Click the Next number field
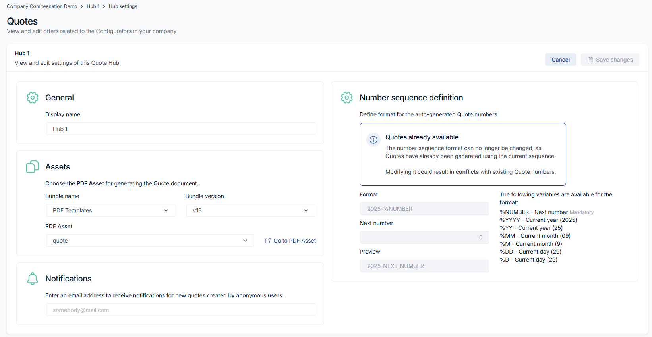 pos(424,237)
